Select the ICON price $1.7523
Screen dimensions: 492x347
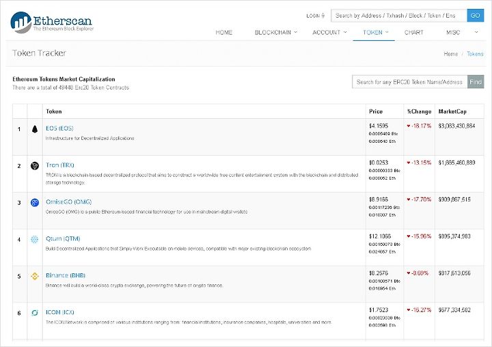(x=379, y=309)
